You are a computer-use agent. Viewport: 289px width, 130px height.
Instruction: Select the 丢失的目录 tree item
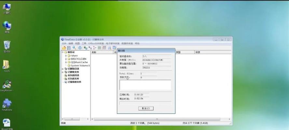click(x=73, y=75)
